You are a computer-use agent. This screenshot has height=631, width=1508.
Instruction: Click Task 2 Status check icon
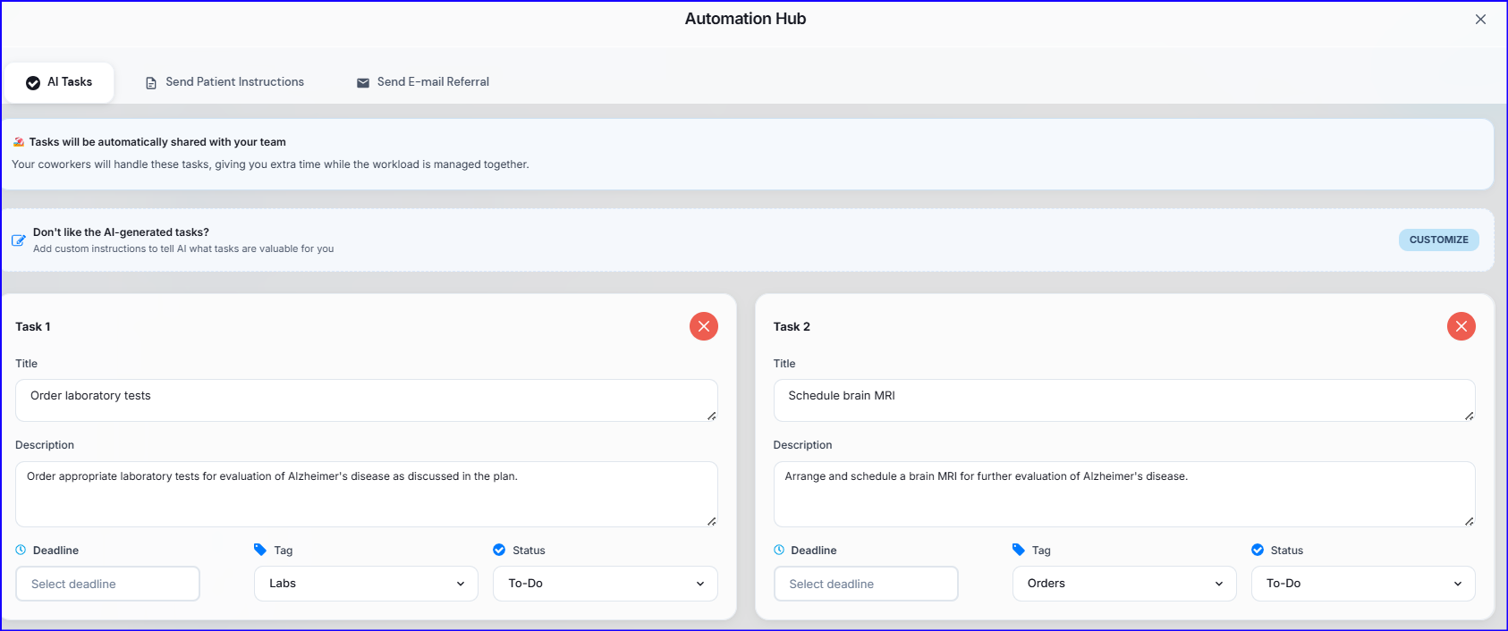coord(1258,550)
